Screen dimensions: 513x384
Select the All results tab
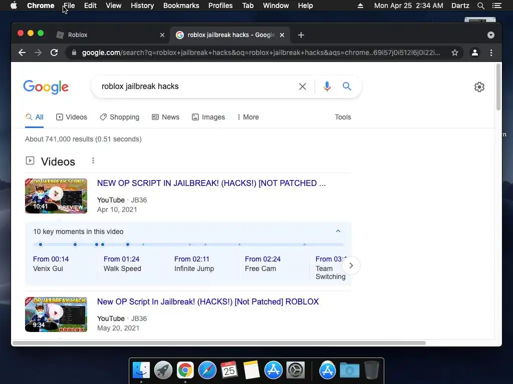35,117
